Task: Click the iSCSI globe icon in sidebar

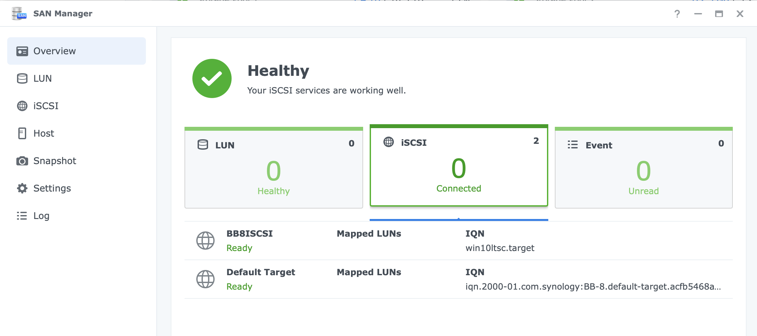Action: [x=22, y=106]
